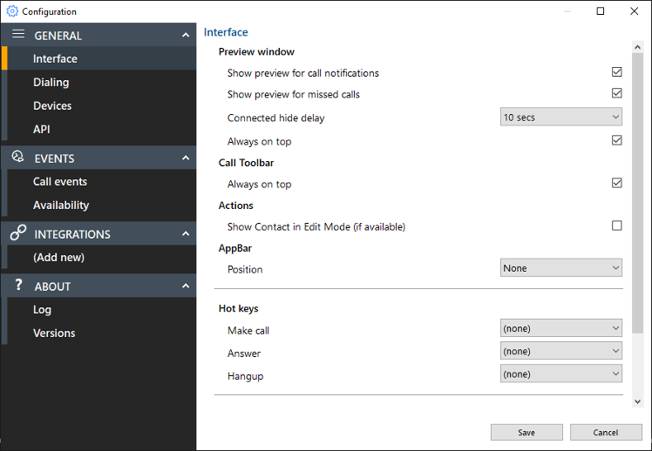The image size is (652, 451).
Task: Collapse the GENERAL section chevron
Action: coord(185,36)
